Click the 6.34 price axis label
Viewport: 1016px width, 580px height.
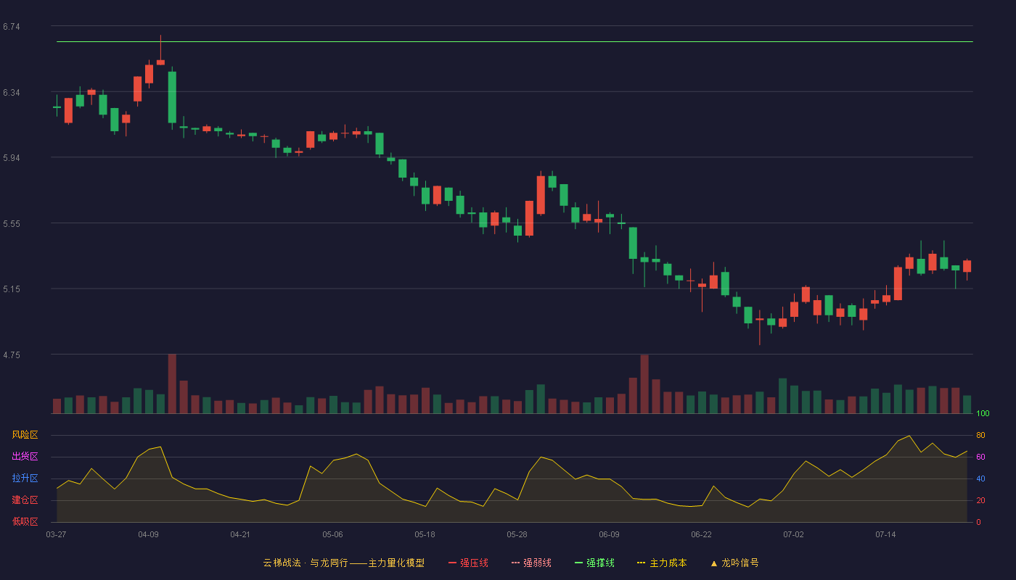point(12,93)
